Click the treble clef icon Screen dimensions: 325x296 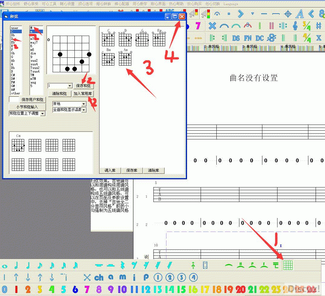coord(295,26)
